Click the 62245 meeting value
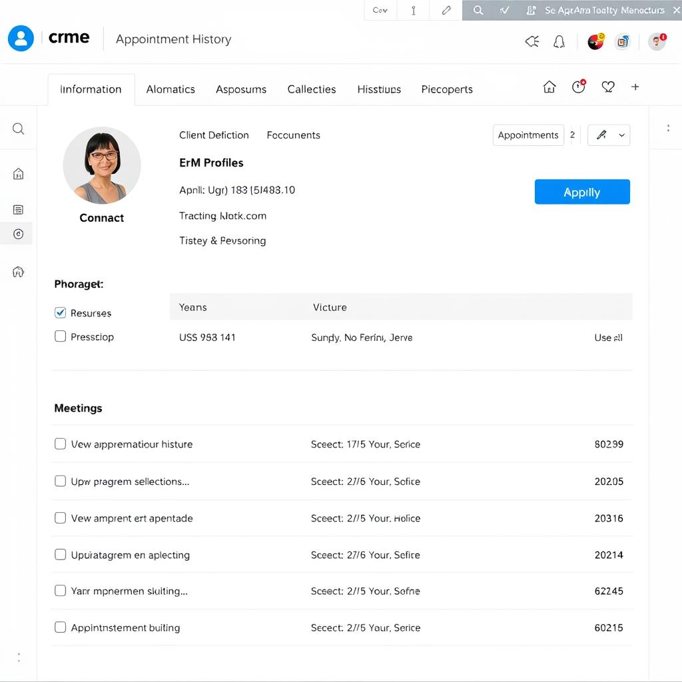 [609, 591]
